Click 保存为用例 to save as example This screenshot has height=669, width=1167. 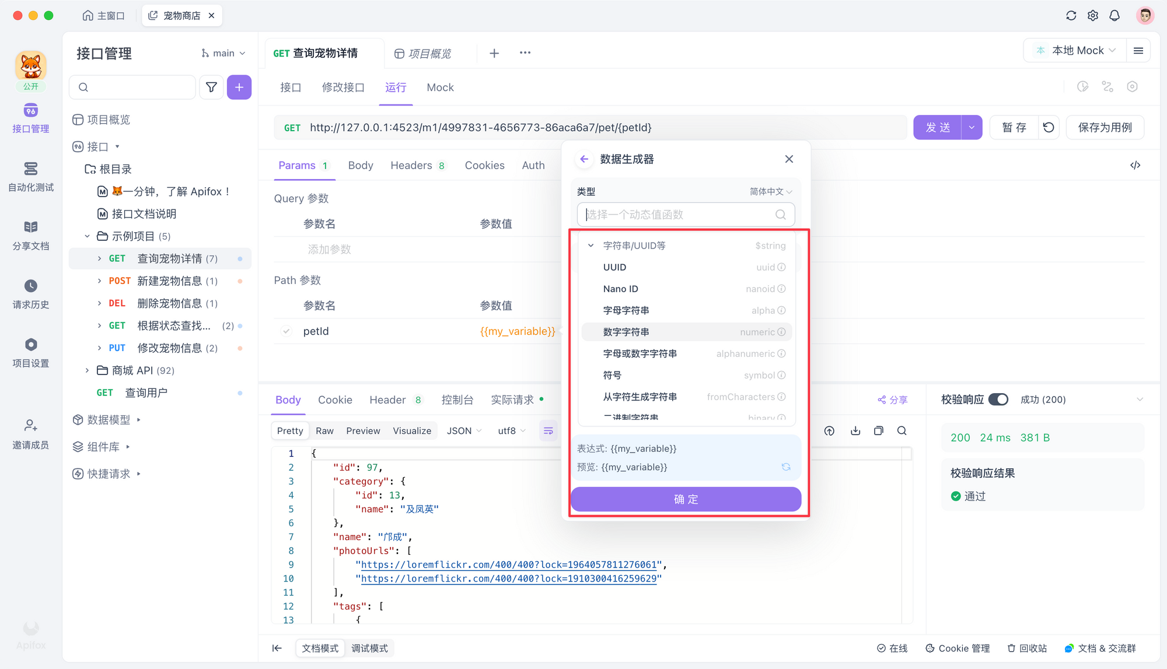(1105, 127)
